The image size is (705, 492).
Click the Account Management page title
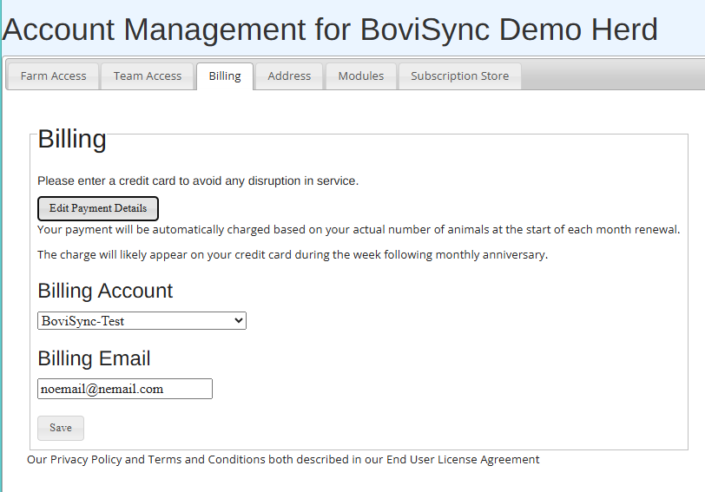tap(330, 30)
